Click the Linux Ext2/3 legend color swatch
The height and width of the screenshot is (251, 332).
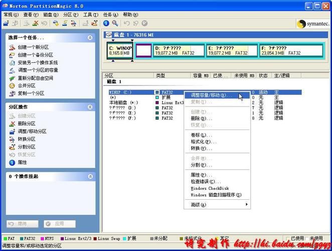(x=62, y=239)
